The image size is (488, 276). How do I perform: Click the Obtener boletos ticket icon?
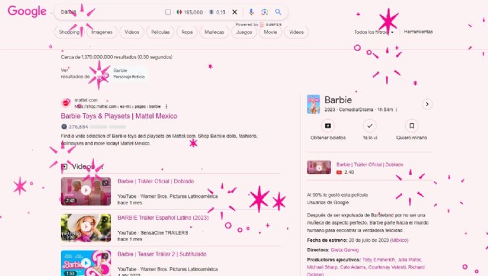pos(328,126)
